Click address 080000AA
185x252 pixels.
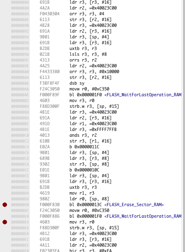20,89
